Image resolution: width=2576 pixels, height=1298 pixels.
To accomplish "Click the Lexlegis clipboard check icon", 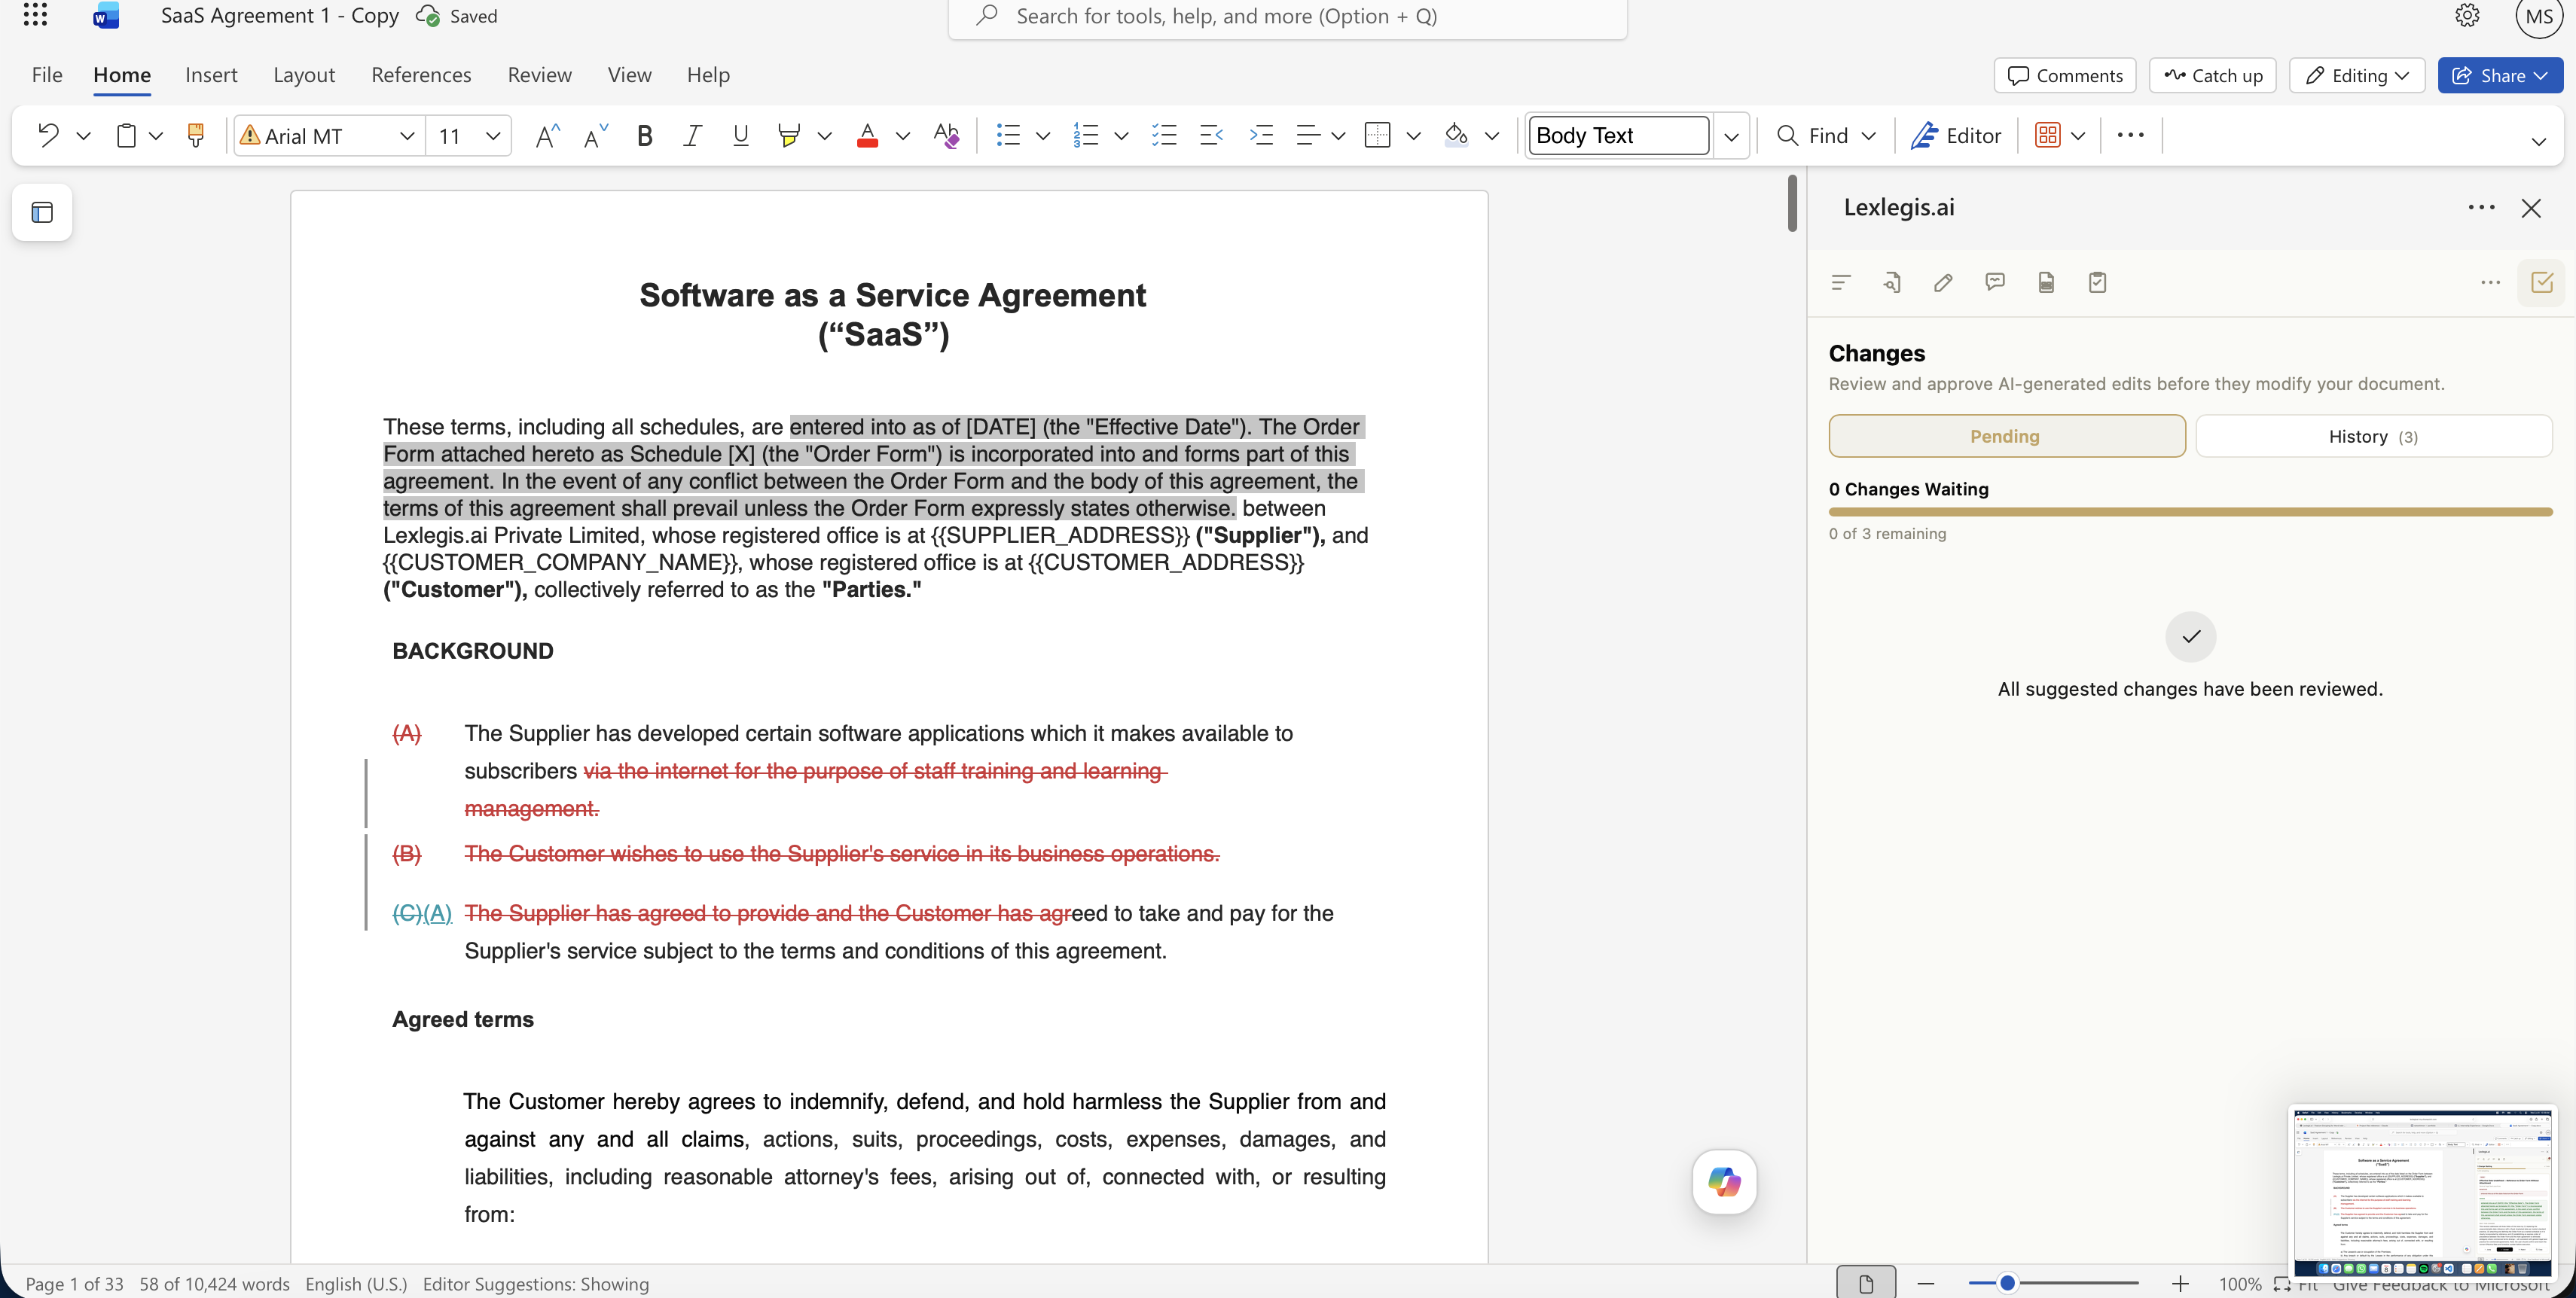I will click(2097, 283).
